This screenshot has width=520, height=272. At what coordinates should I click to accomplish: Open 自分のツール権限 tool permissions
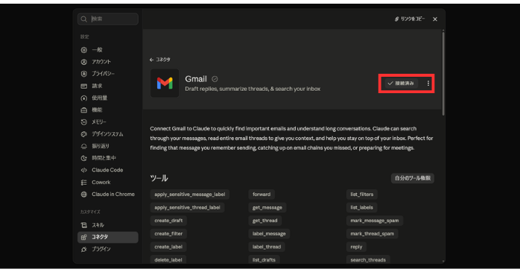(x=413, y=178)
